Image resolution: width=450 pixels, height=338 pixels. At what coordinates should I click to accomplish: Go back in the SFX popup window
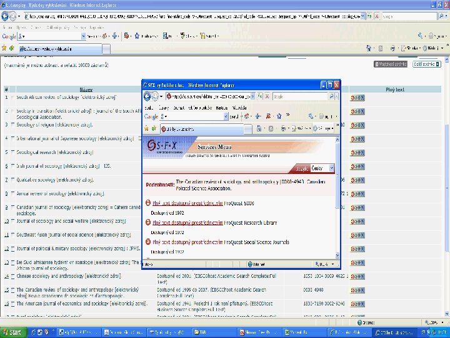tap(147, 96)
